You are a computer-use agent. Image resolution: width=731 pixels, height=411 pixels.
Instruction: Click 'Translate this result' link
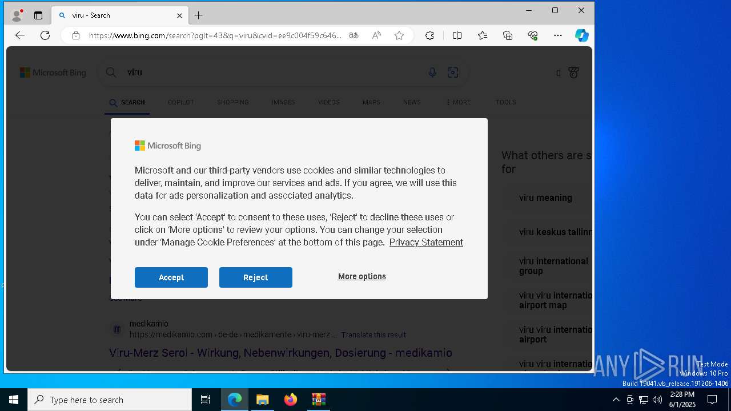373,335
